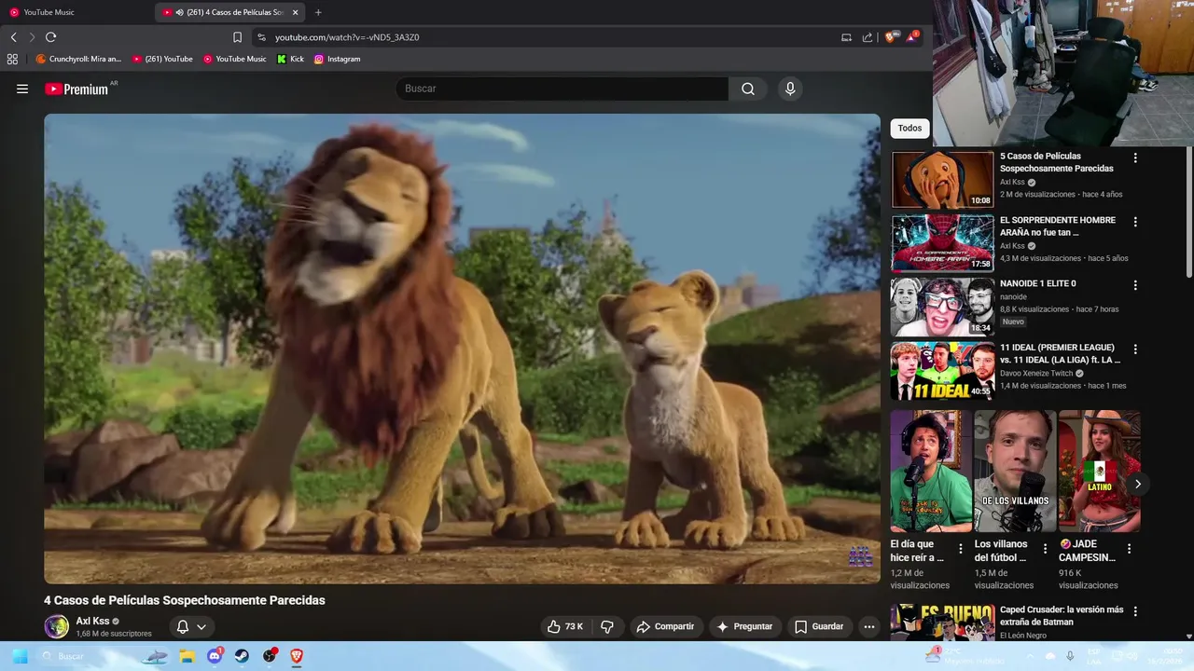Open the bookmarks apps grid icon
This screenshot has width=1194, height=671.
pos(12,59)
